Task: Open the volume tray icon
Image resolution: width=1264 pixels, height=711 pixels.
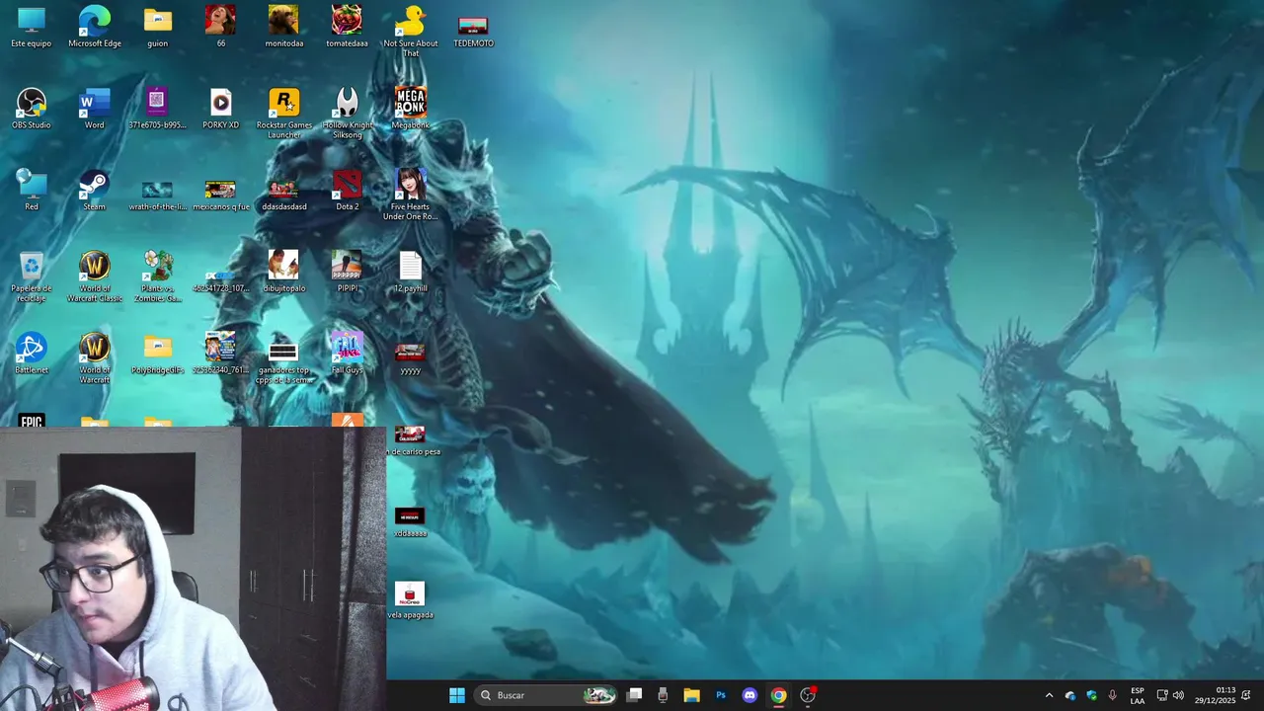Action: click(1178, 695)
